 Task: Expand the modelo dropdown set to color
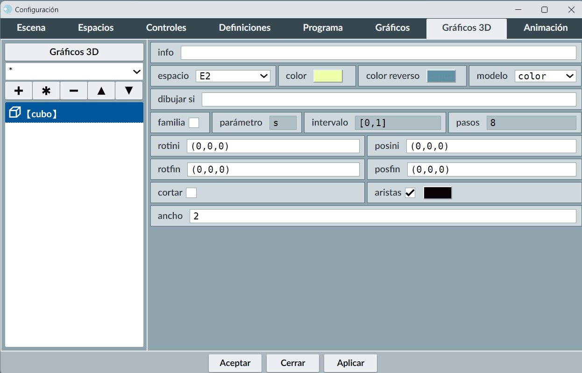[545, 76]
